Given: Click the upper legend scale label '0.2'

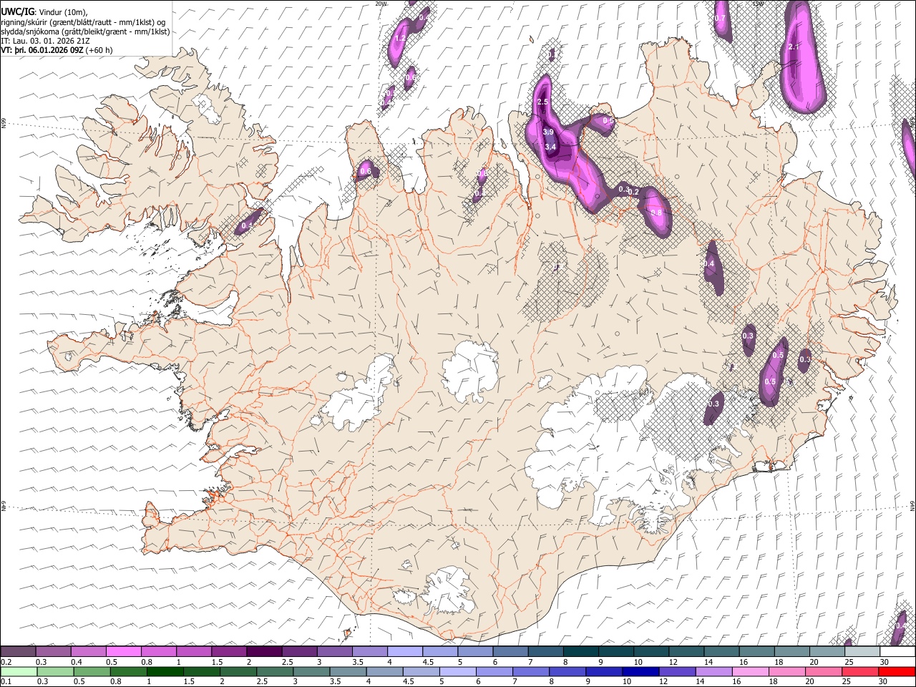Looking at the screenshot, I should click(x=6, y=662).
